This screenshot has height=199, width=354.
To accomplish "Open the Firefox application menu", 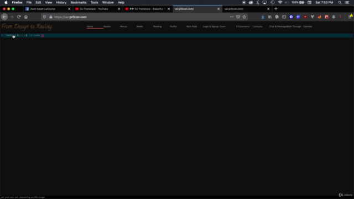I will pyautogui.click(x=17, y=2).
